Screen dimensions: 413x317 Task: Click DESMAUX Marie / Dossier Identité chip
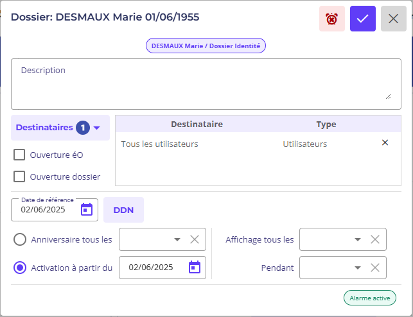point(206,46)
